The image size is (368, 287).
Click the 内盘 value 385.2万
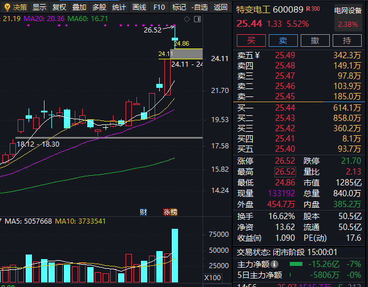click(347, 204)
